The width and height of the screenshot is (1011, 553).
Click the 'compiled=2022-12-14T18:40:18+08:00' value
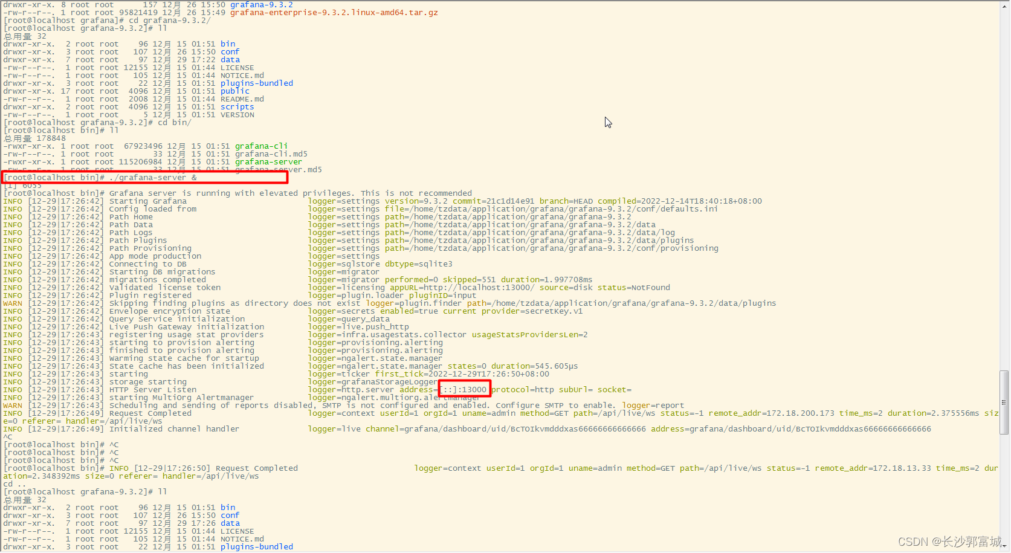(x=680, y=201)
